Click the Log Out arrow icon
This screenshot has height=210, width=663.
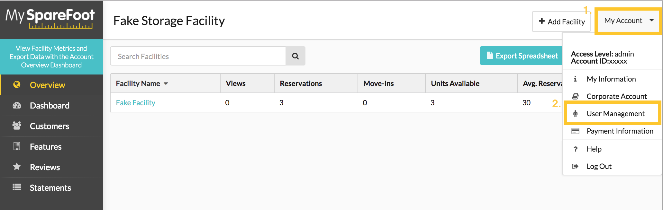point(575,166)
